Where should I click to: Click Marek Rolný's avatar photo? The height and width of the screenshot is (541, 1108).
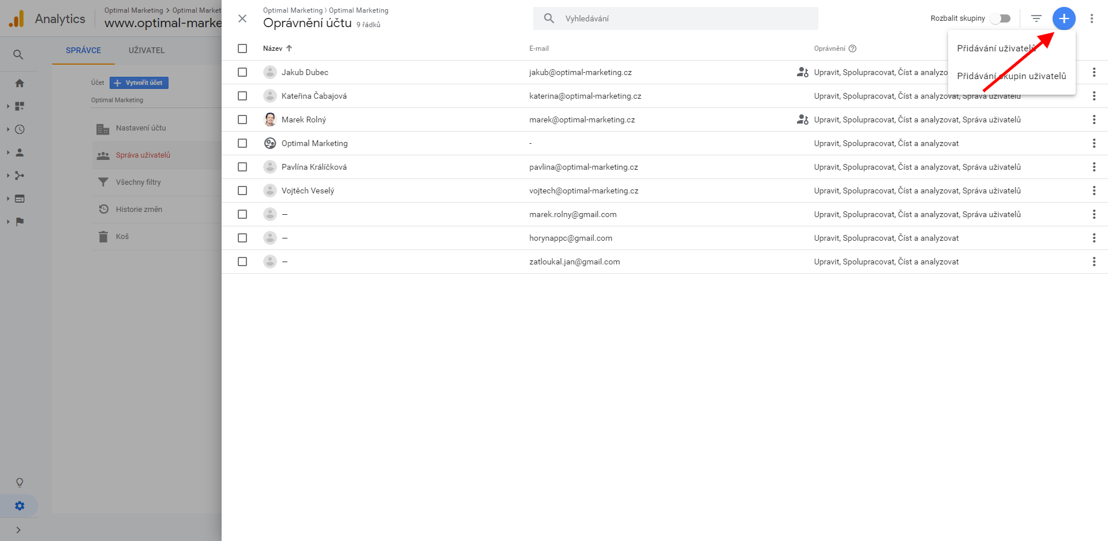coord(269,120)
